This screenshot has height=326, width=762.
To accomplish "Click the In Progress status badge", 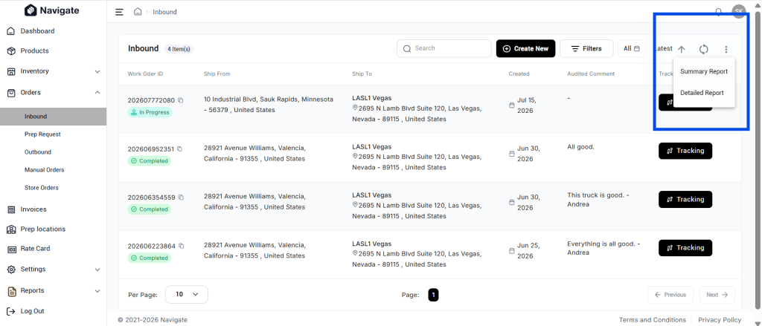I will tap(150, 112).
